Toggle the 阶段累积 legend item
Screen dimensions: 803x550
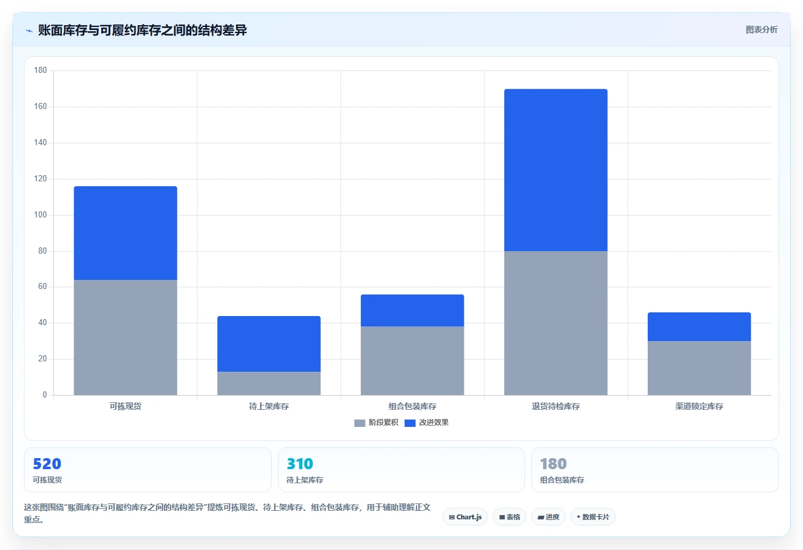point(376,423)
